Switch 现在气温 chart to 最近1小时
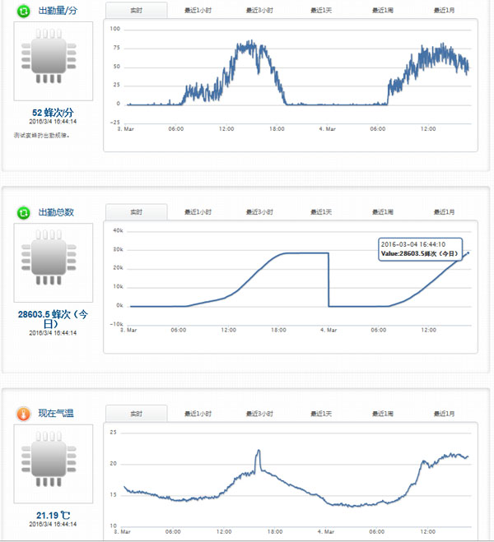 point(198,414)
